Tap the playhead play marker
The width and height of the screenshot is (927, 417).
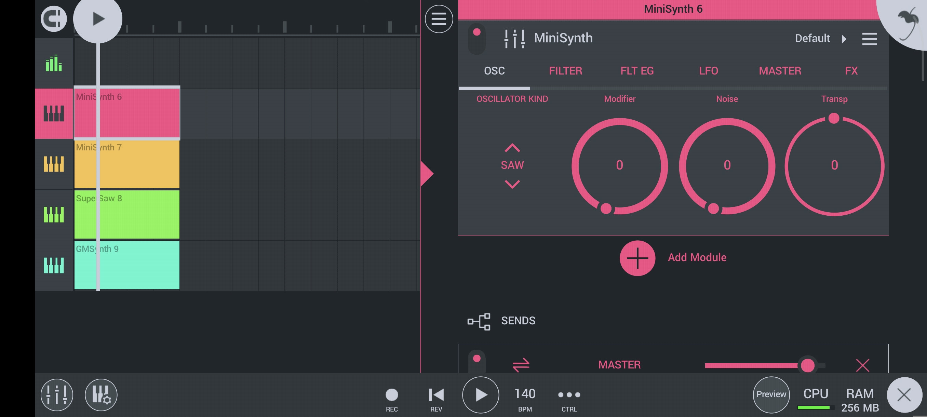pos(97,19)
